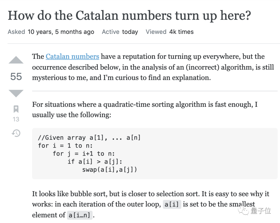Image resolution: width=280 pixels, height=223 pixels.
Task: Click the Viewed 4k times text
Action: 170,32
